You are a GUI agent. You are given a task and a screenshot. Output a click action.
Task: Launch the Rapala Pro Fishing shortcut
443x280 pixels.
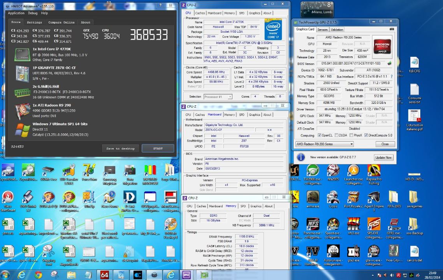(374, 175)
